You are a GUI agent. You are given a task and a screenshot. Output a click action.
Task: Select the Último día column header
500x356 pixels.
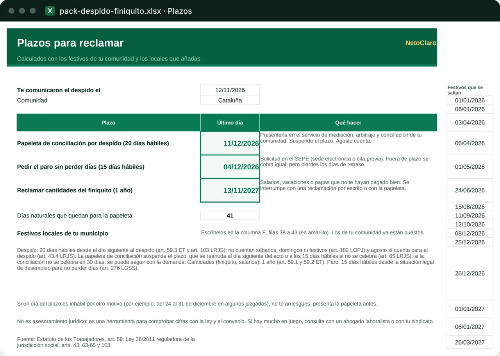pos(230,122)
